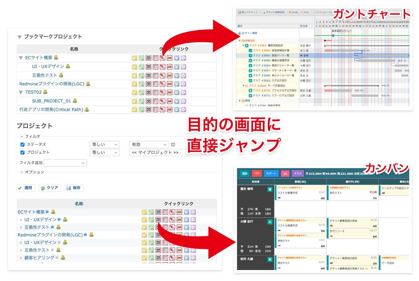Click Redo in Gantt chart toolbar
Image resolution: width=419 pixels, height=281 pixels.
304,12
